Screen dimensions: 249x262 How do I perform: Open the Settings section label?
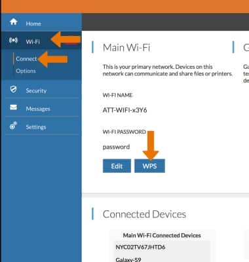[x=36, y=127]
